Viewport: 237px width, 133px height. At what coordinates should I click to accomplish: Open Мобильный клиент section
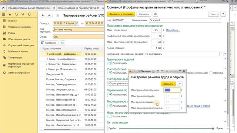18,51
